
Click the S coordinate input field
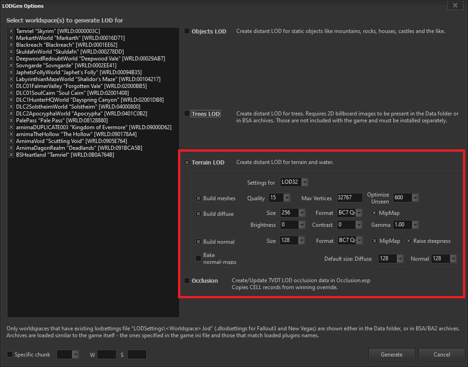click(137, 355)
